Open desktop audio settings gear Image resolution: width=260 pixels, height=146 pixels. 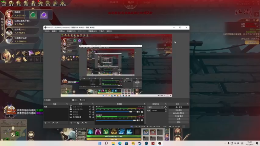click(142, 120)
